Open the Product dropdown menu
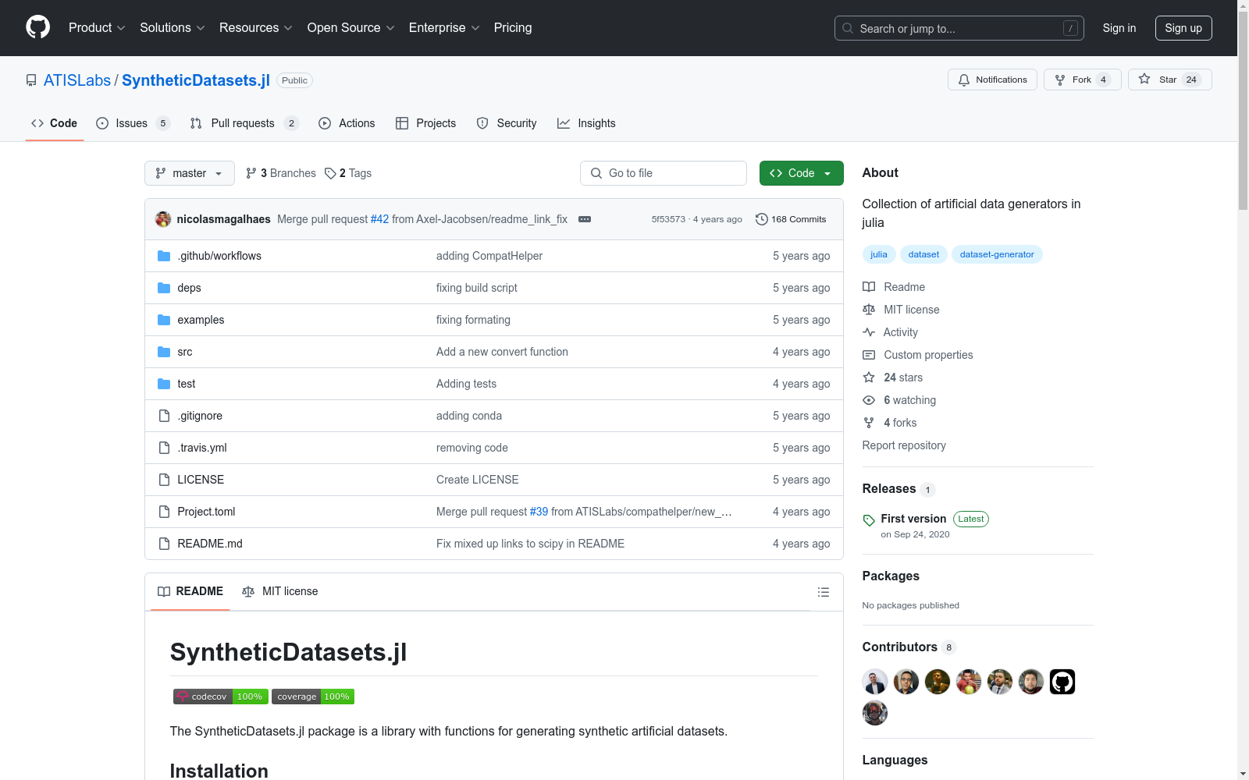 (x=97, y=28)
